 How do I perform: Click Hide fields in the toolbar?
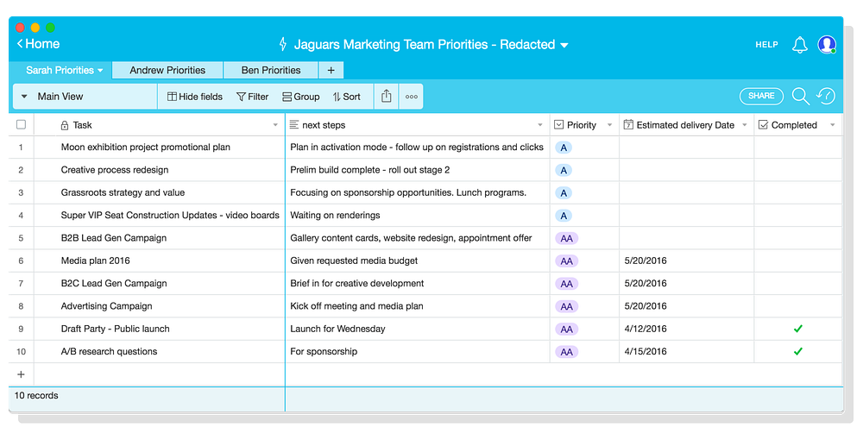(195, 97)
